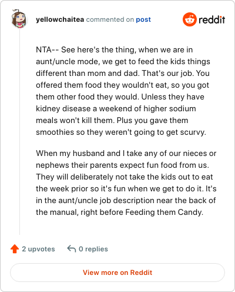This screenshot has width=235, height=292.
Task: Click the "0 replies" label
Action: point(93,249)
